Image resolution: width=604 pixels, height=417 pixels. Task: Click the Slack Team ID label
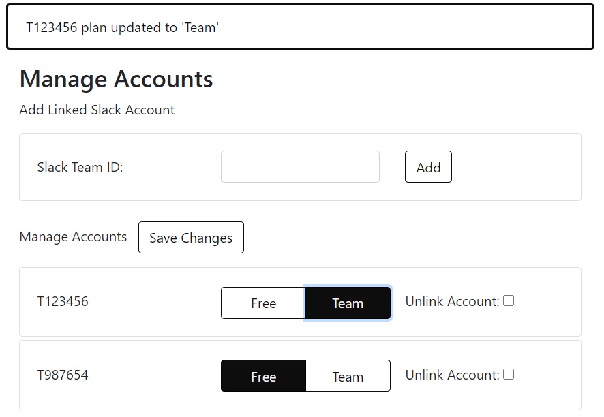click(x=80, y=167)
